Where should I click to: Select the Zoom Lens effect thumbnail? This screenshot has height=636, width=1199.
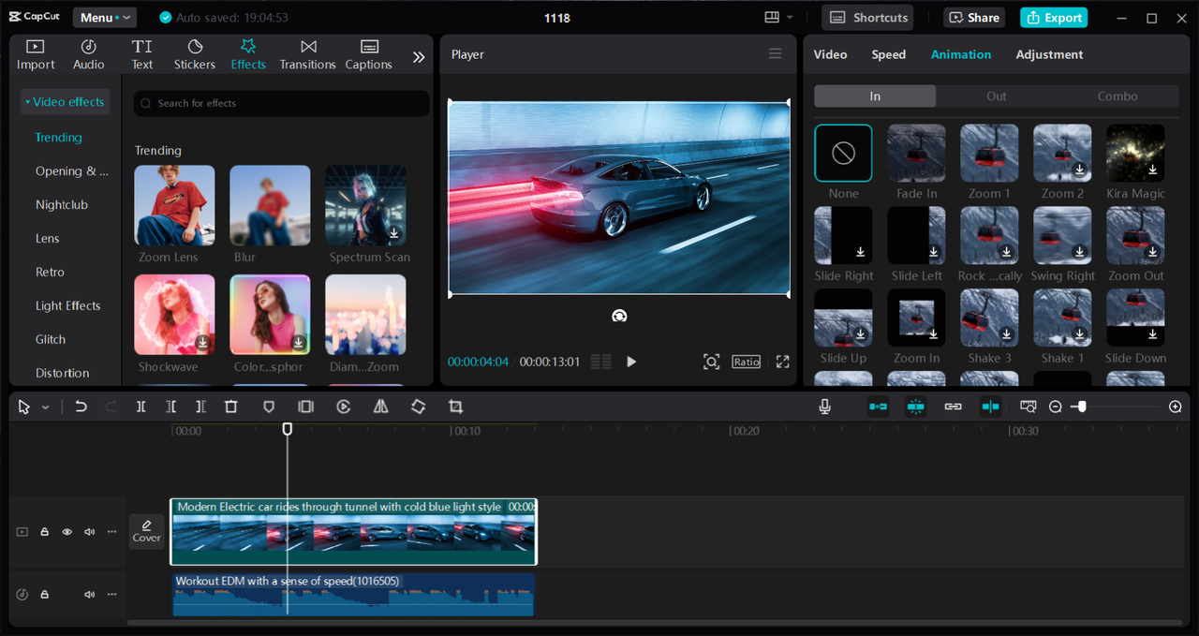[174, 206]
